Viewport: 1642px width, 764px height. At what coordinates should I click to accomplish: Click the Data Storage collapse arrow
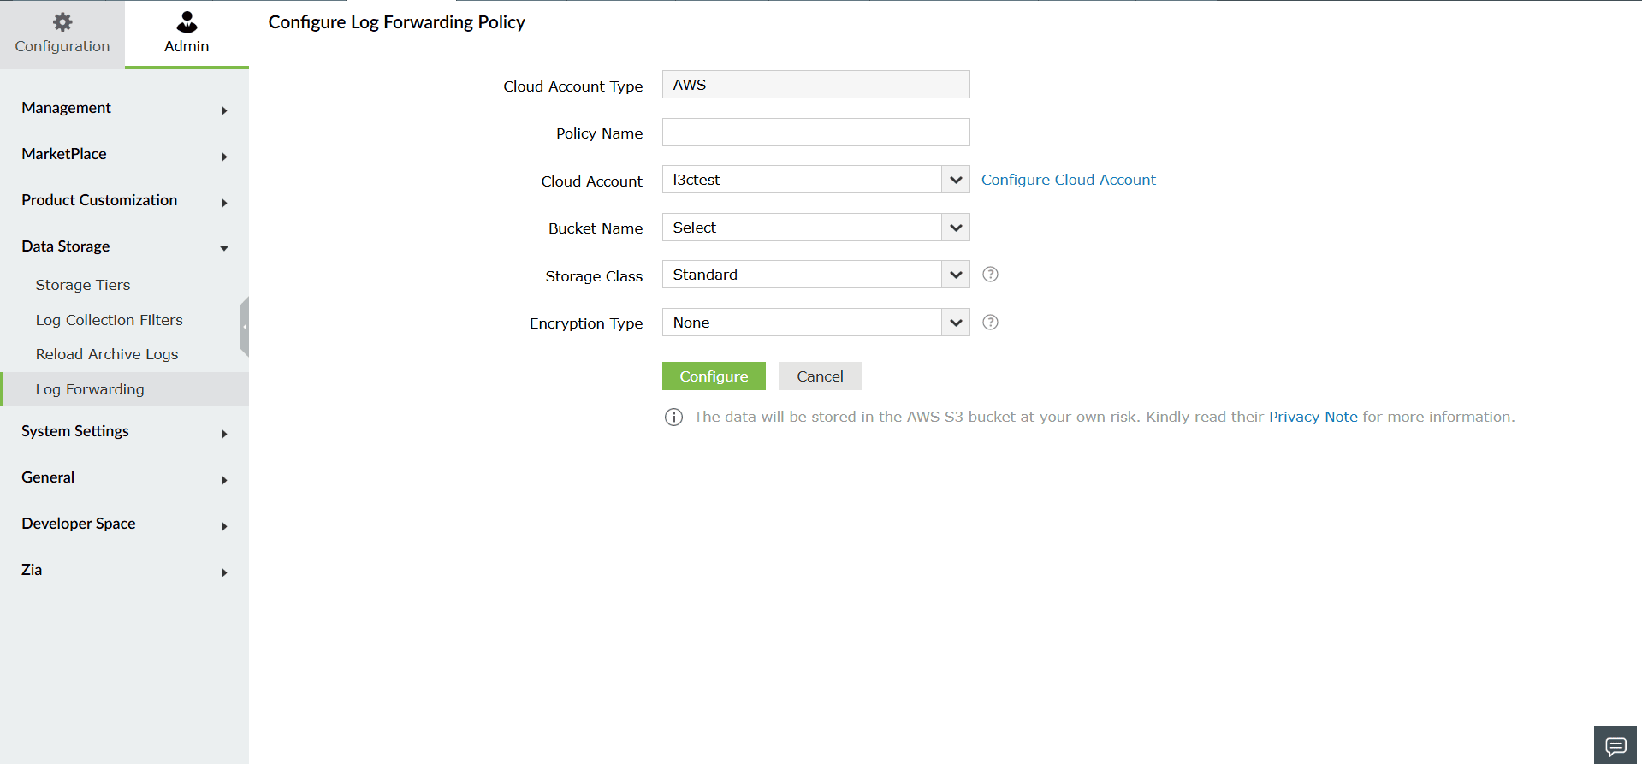[x=224, y=248]
